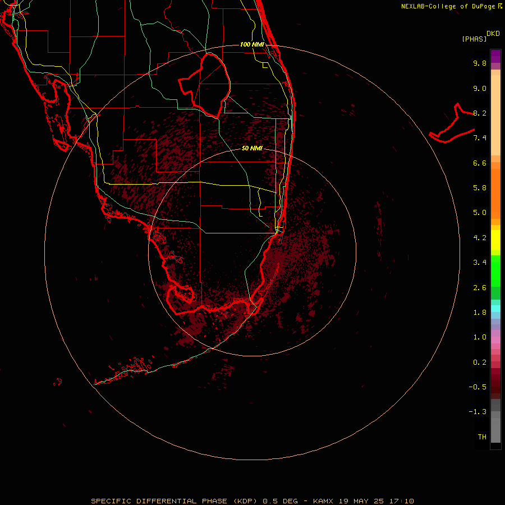
Task: Click the 6.6 color scale value
Action: [x=480, y=163]
